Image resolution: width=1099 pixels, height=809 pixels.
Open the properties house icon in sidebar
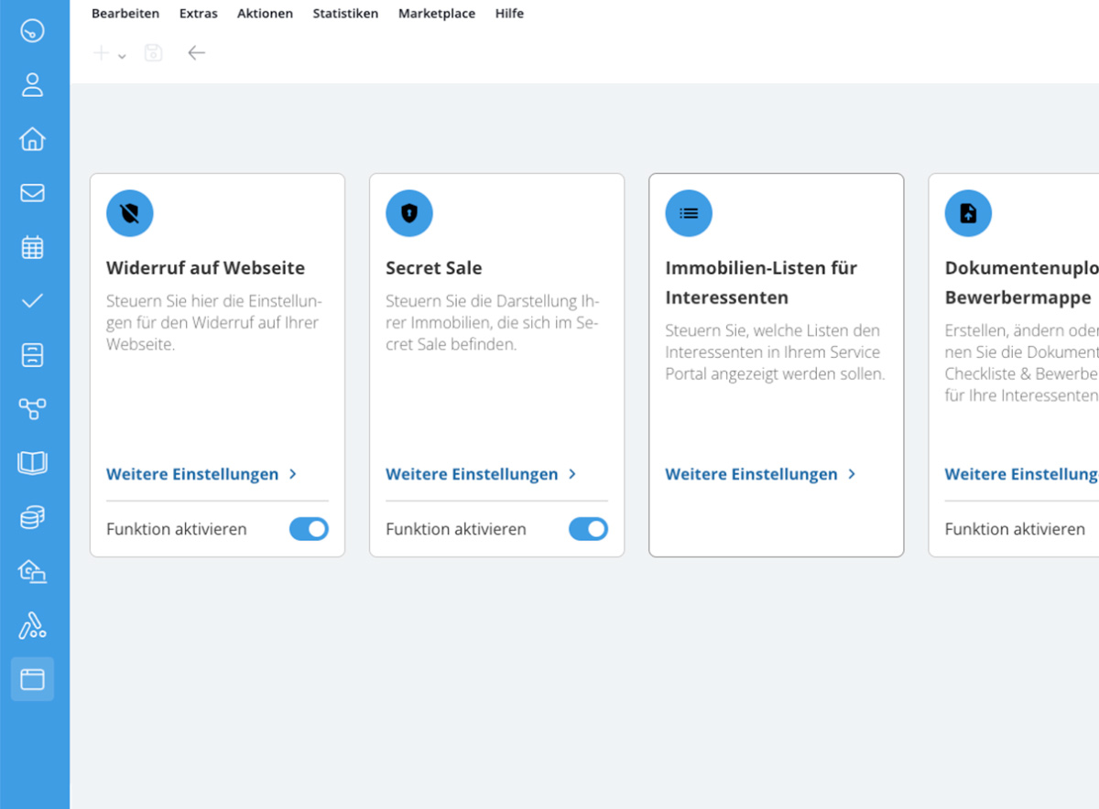[32, 139]
